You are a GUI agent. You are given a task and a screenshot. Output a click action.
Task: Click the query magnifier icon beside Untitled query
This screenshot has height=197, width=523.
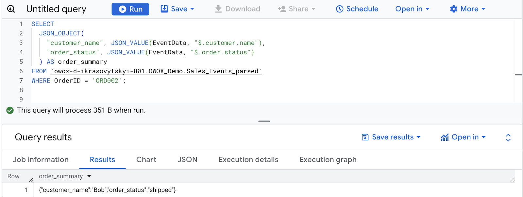11,9
